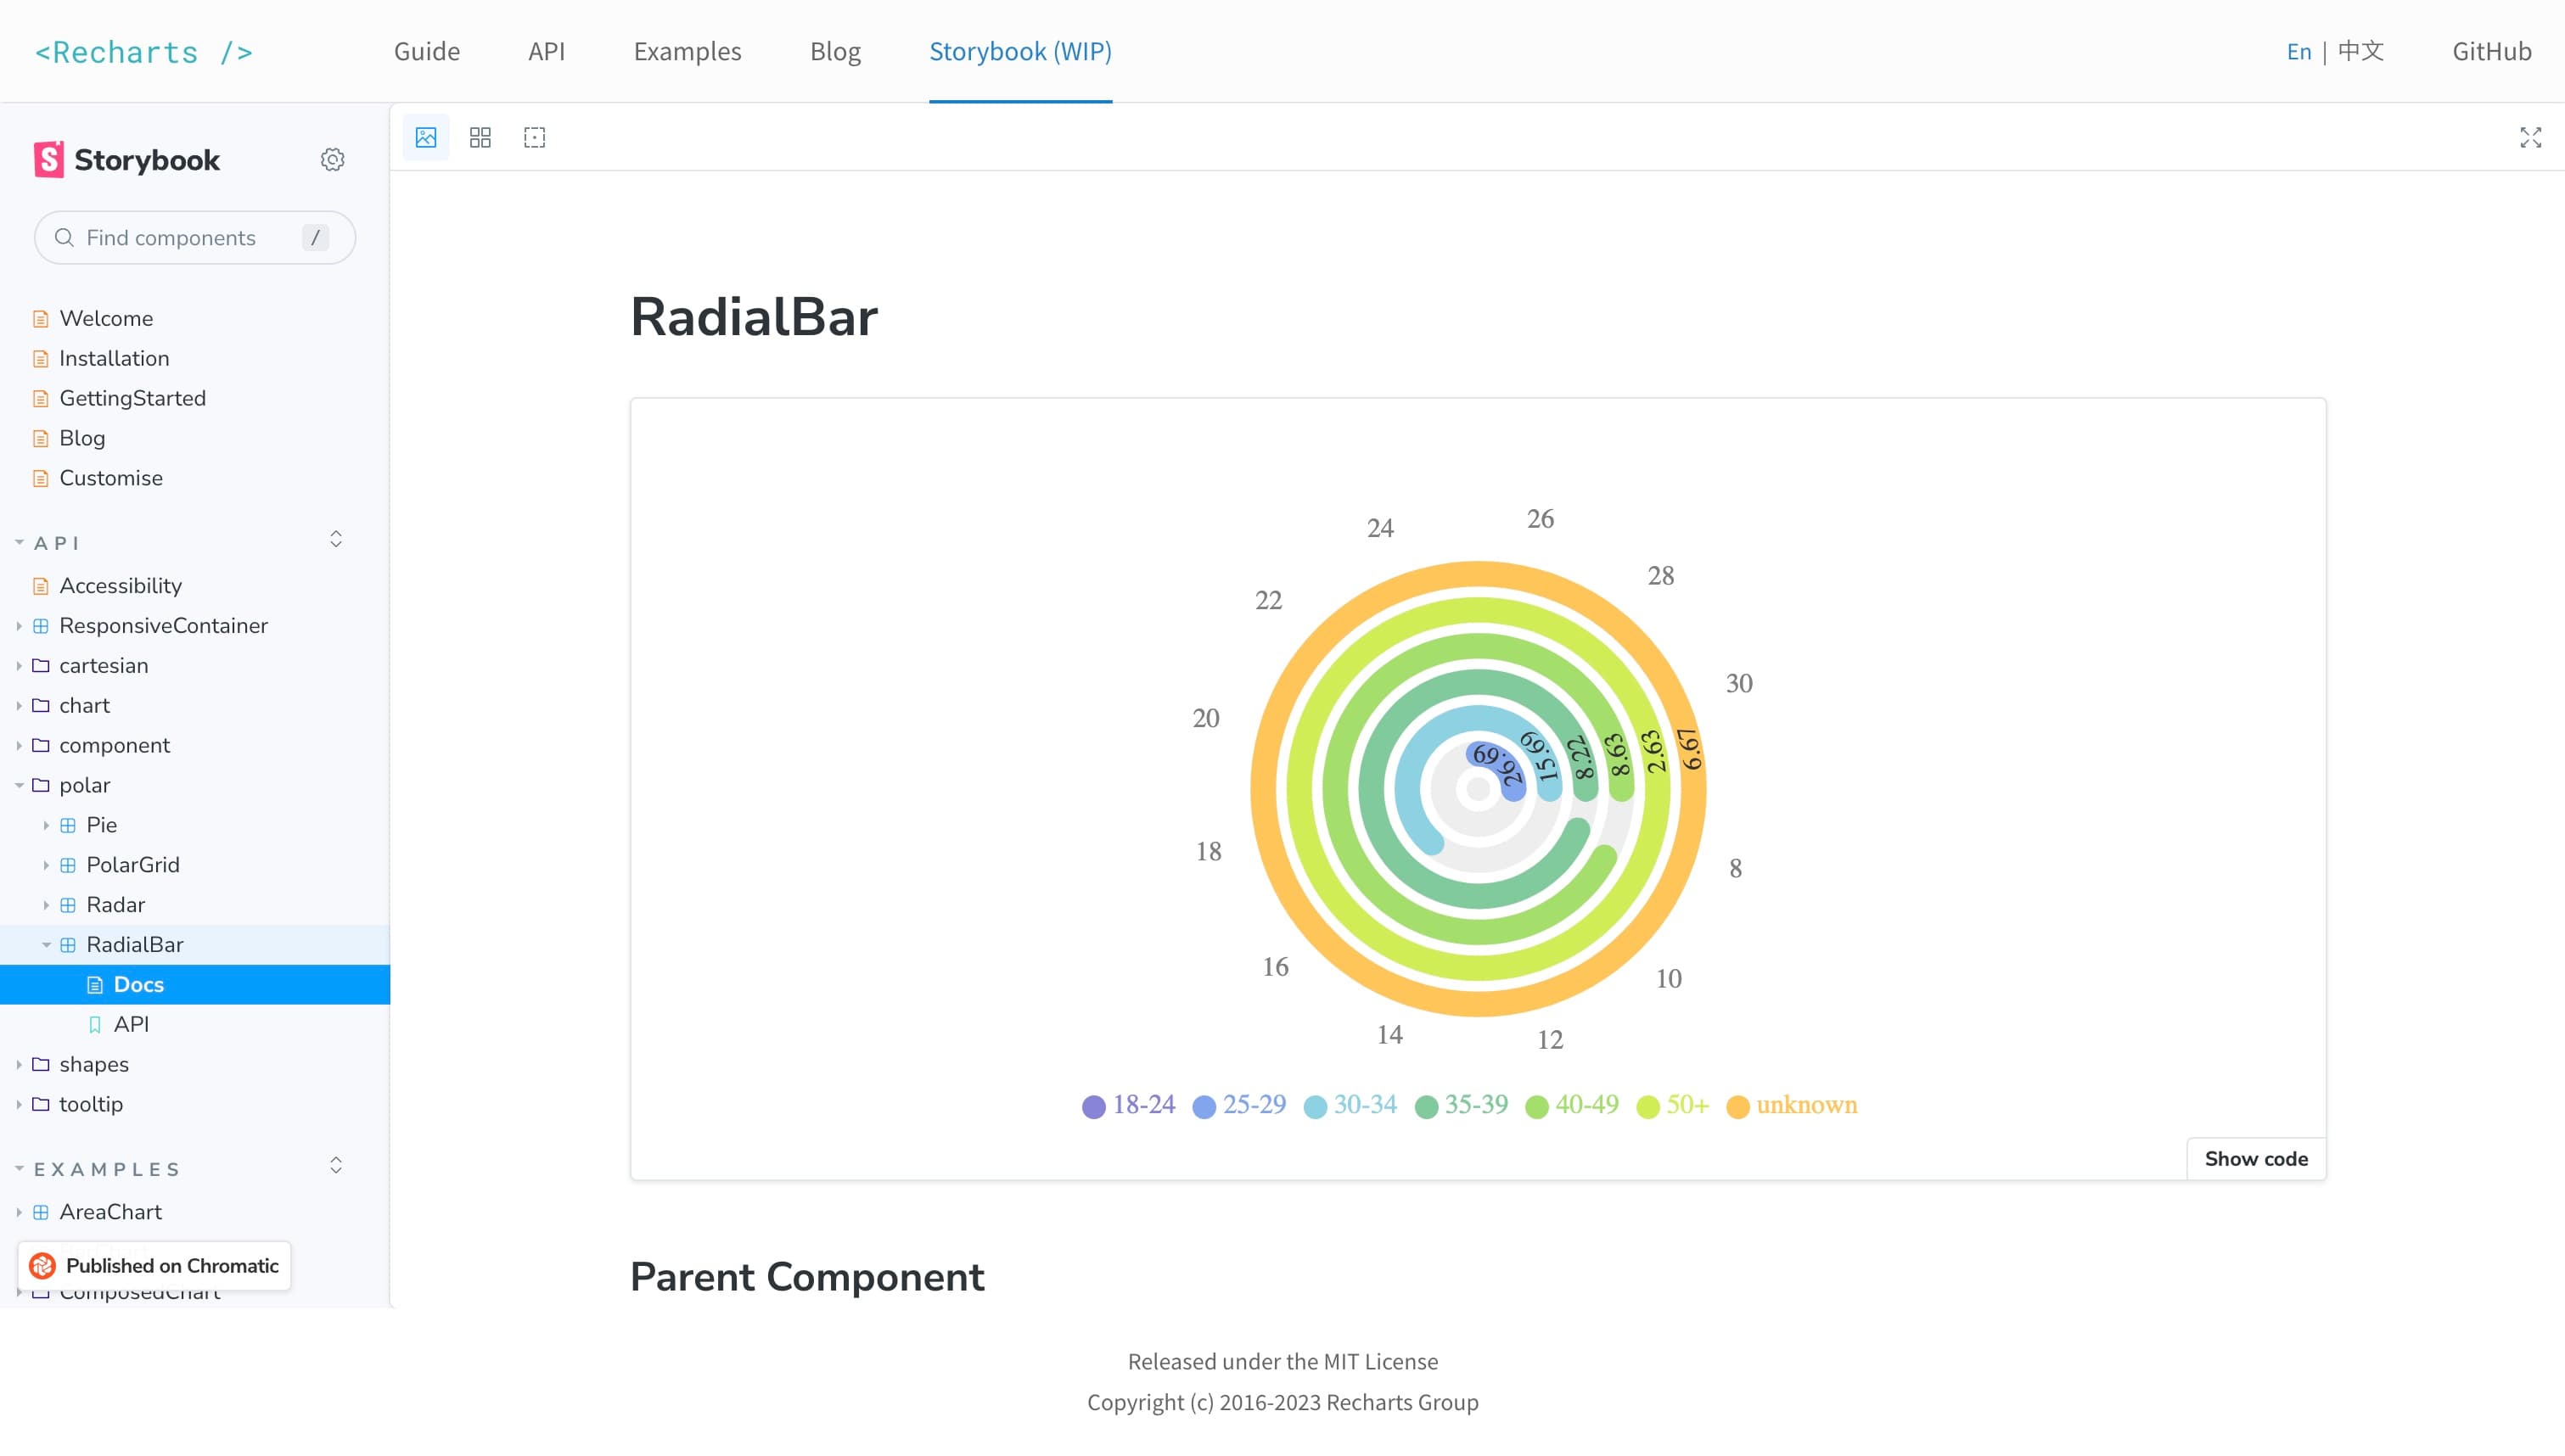Click the fullscreen expand icon top-right
2565x1456 pixels.
[2529, 137]
